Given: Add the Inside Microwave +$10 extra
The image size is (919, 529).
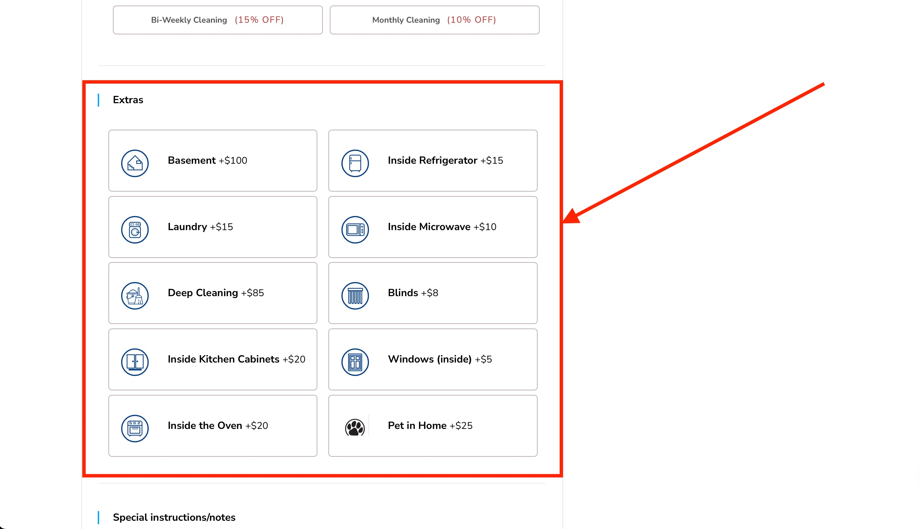Looking at the screenshot, I should (x=433, y=227).
